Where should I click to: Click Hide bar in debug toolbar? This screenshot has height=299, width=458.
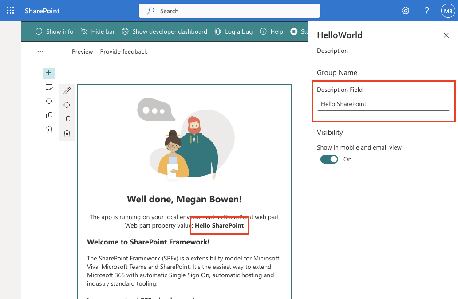pos(98,31)
